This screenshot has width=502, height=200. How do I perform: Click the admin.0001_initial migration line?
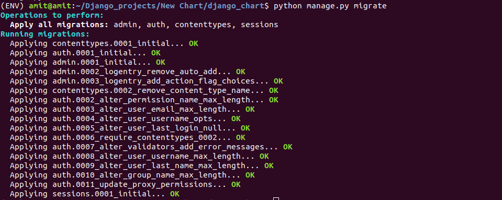point(87,62)
